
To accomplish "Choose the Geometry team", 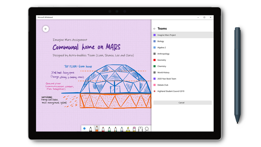I will pyautogui.click(x=182, y=60).
